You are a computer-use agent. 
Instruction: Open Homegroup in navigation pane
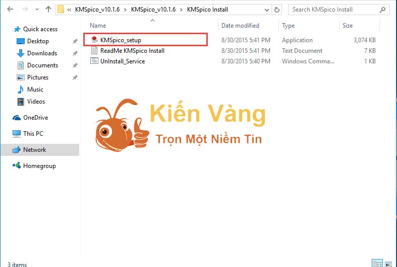[x=39, y=166]
